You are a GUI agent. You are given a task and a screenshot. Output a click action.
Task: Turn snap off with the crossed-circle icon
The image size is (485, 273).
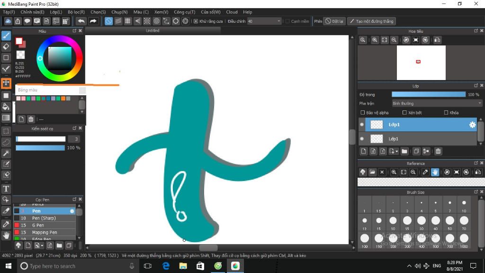click(x=108, y=21)
